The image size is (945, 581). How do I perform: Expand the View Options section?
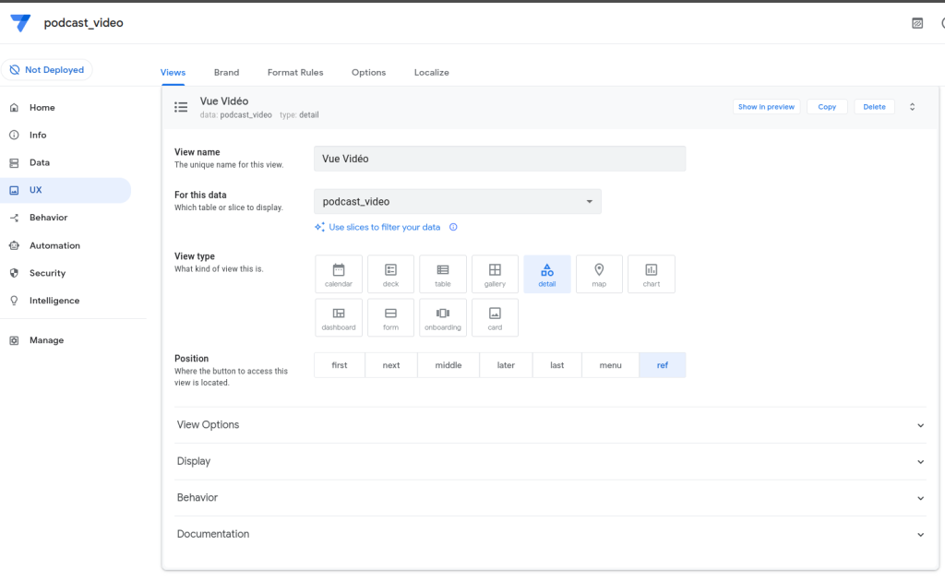click(550, 425)
